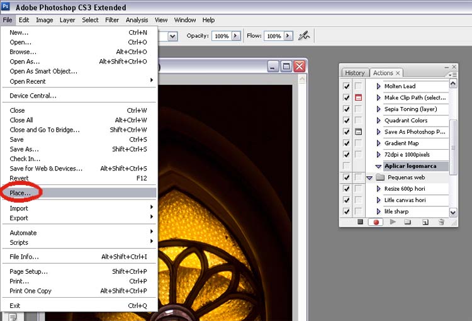This screenshot has height=321, width=472.
Task: Delete action using the trash icon
Action: 441,222
